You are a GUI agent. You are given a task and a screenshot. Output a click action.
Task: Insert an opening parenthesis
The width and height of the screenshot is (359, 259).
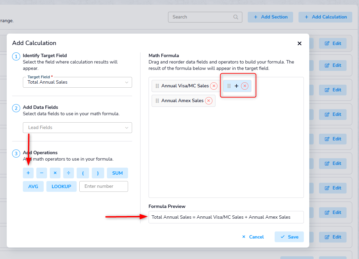tap(83, 173)
